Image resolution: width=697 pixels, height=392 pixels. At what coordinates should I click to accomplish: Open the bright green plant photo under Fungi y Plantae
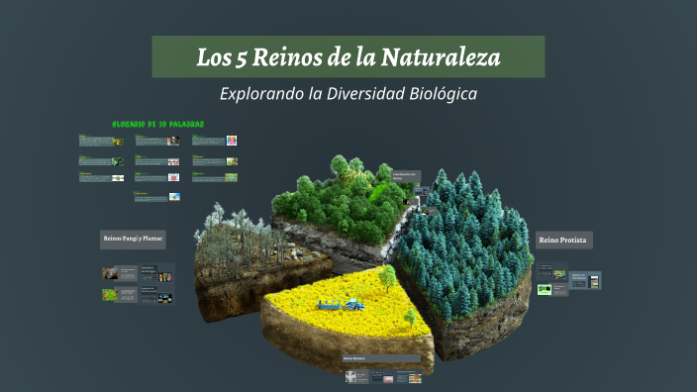tap(110, 294)
